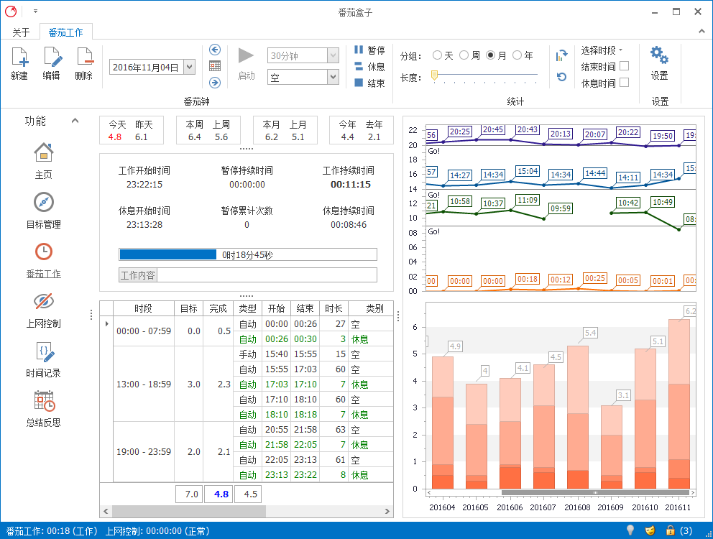Click the 新建 (New) icon
Image resolution: width=713 pixels, height=539 pixels.
pos(19,57)
